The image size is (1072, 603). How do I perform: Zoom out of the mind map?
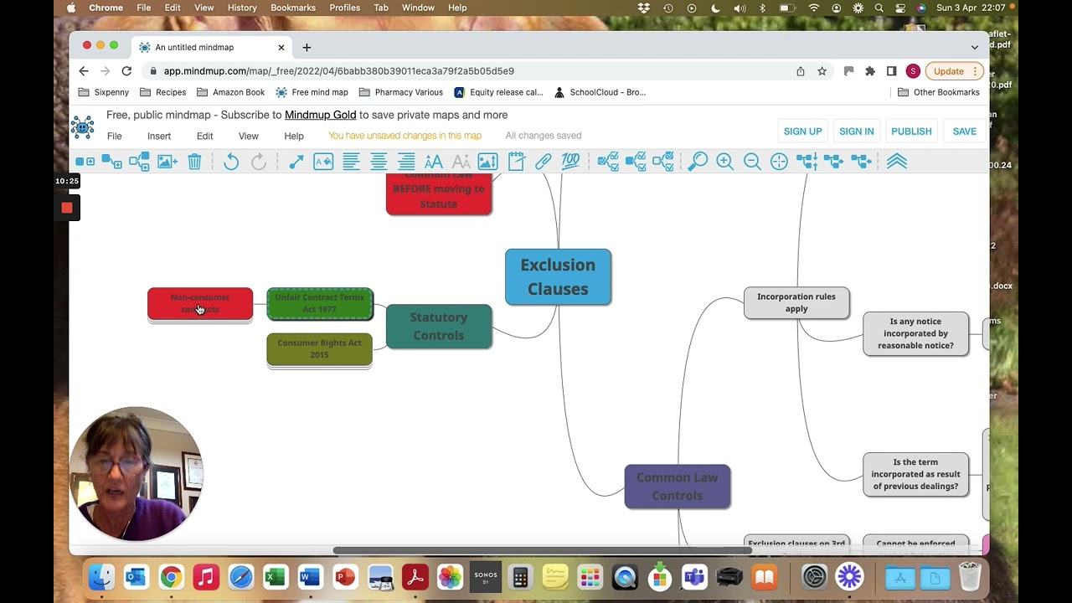pos(752,162)
